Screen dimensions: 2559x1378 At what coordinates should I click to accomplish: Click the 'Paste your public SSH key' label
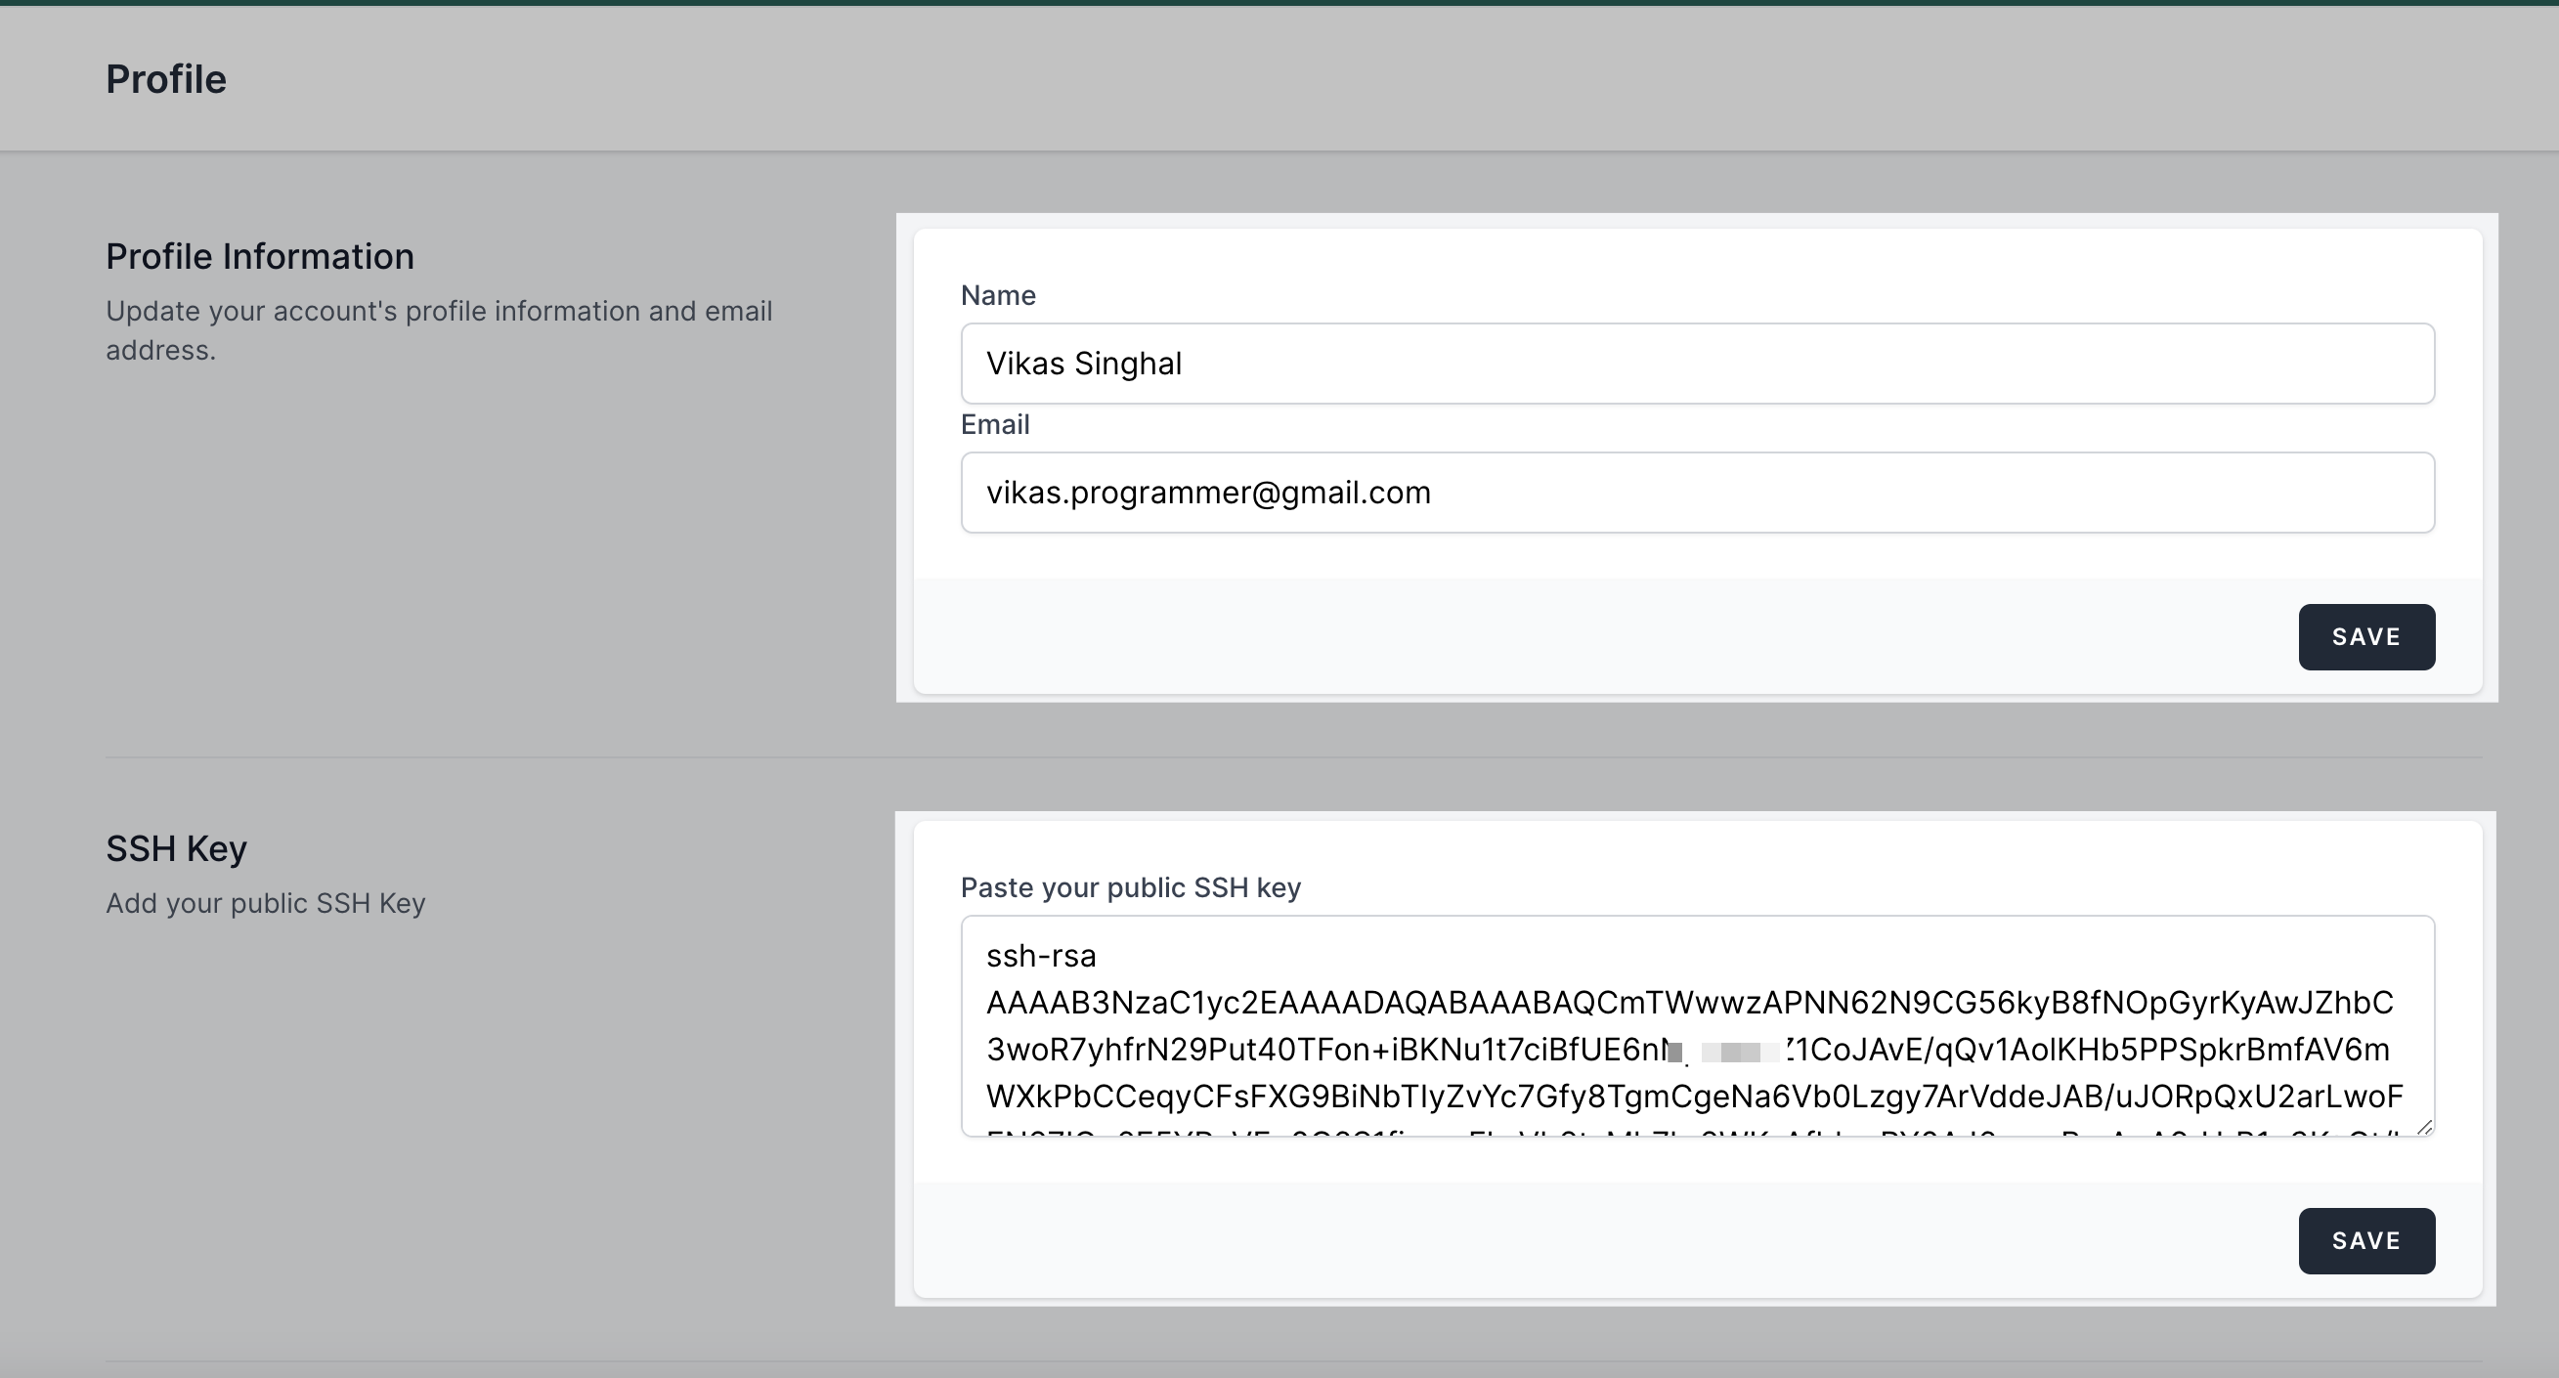click(1131, 887)
